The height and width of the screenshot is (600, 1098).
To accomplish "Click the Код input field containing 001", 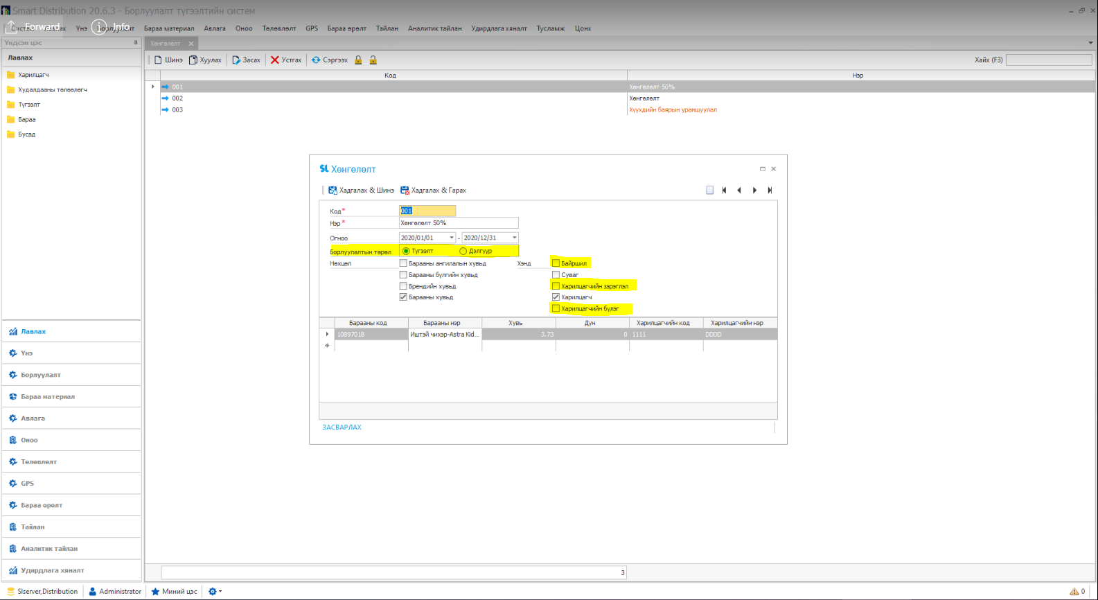I will pyautogui.click(x=427, y=211).
